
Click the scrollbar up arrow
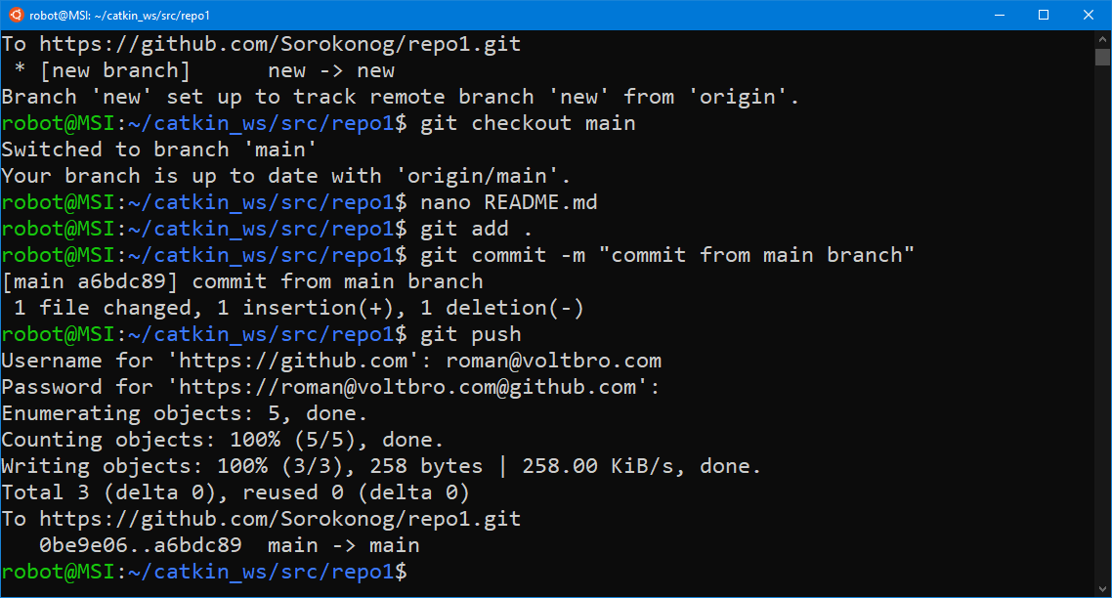pos(1102,39)
